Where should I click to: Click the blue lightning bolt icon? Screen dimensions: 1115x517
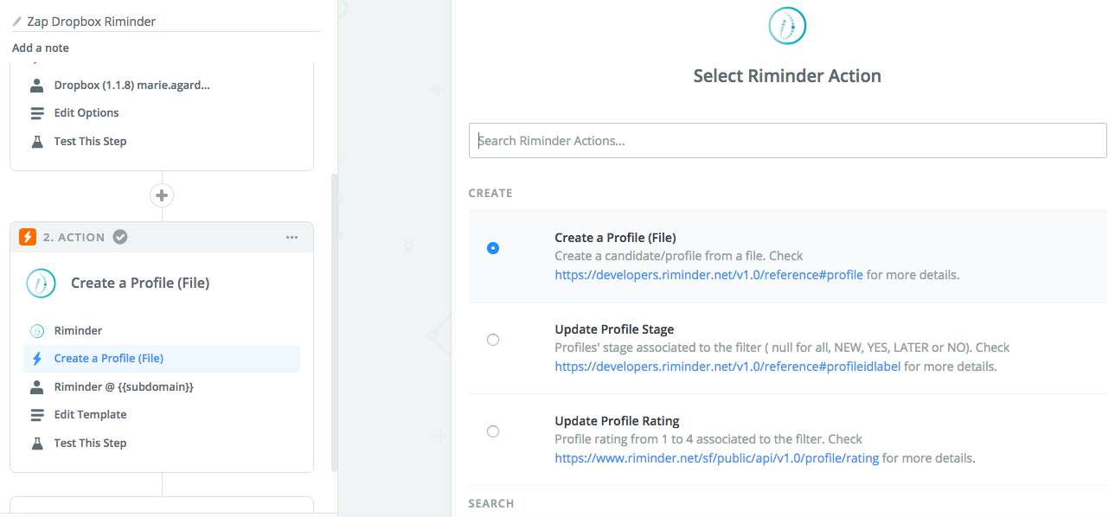click(x=36, y=359)
